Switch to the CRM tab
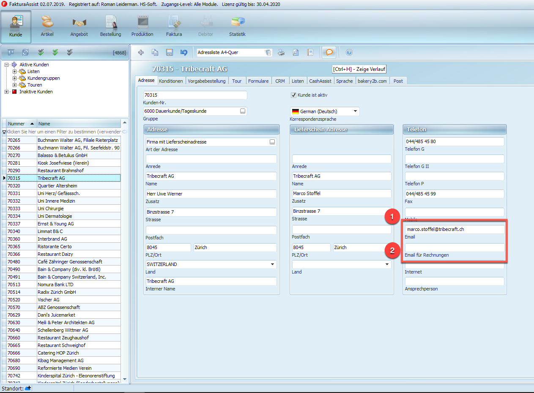This screenshot has width=534, height=393. click(280, 81)
